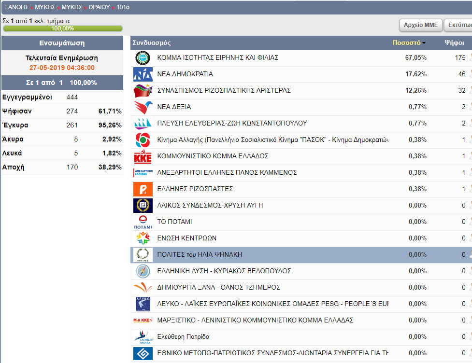
Task: Click the ΠΟΛΙΤΕΣ wreath logo
Action: tap(143, 255)
